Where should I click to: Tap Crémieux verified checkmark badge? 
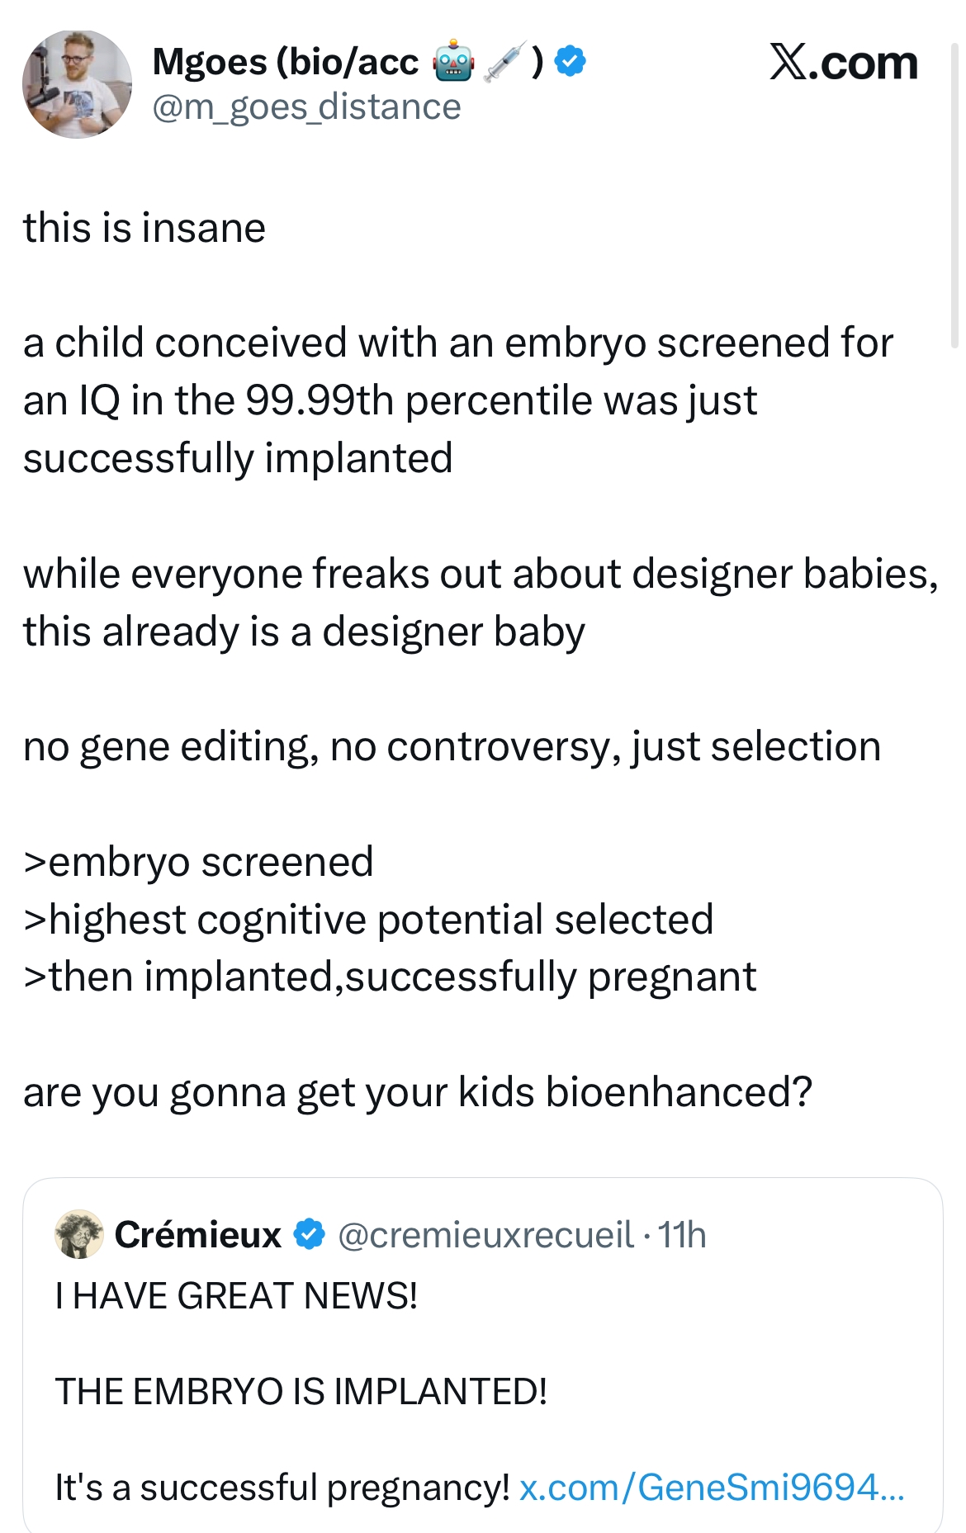click(x=310, y=1234)
